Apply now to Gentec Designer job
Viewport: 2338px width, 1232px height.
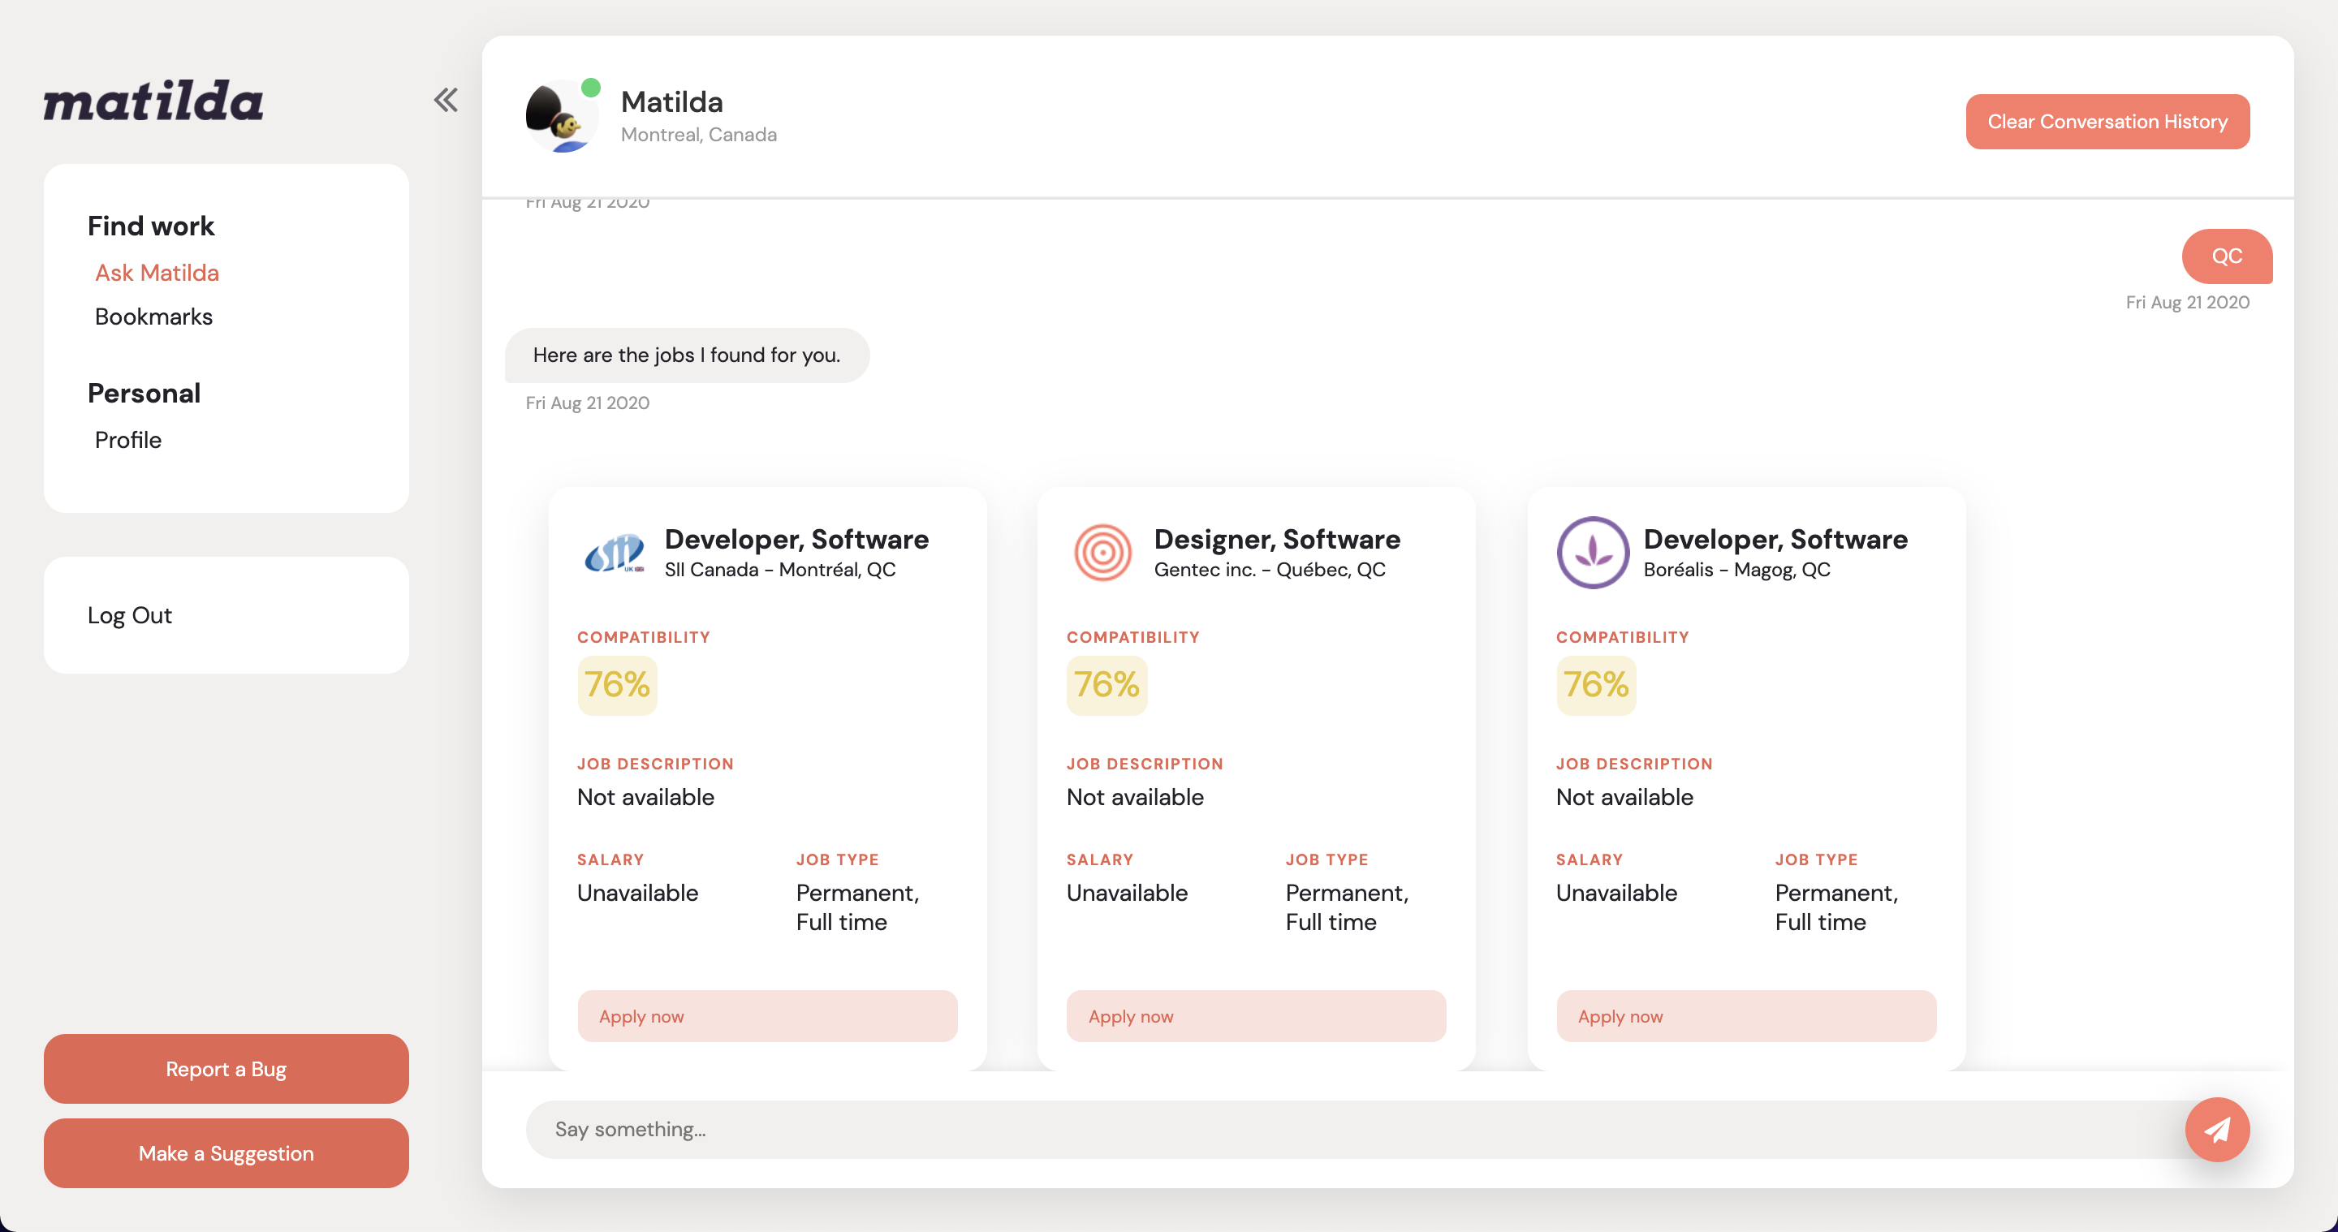point(1256,1016)
